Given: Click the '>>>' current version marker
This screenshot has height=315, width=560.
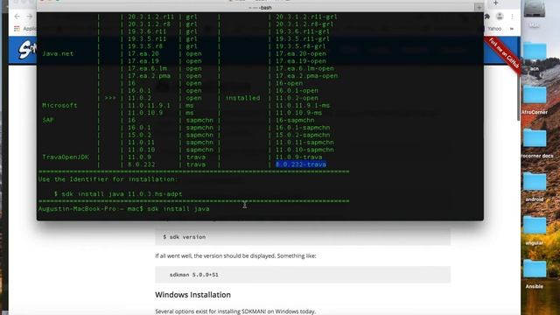Looking at the screenshot, I should [x=110, y=98].
